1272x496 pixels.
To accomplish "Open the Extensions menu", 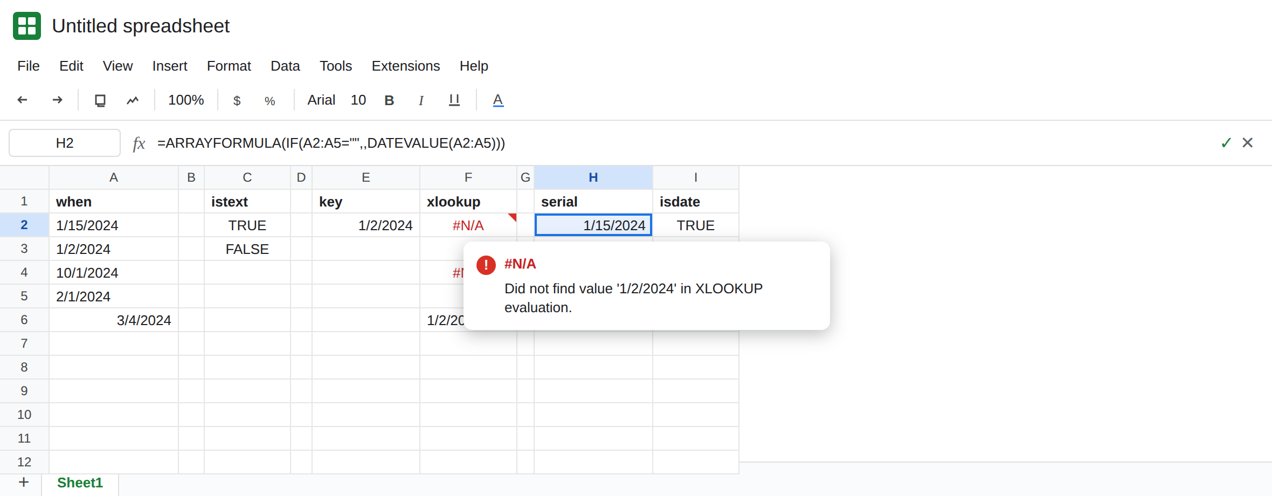I will tap(406, 66).
